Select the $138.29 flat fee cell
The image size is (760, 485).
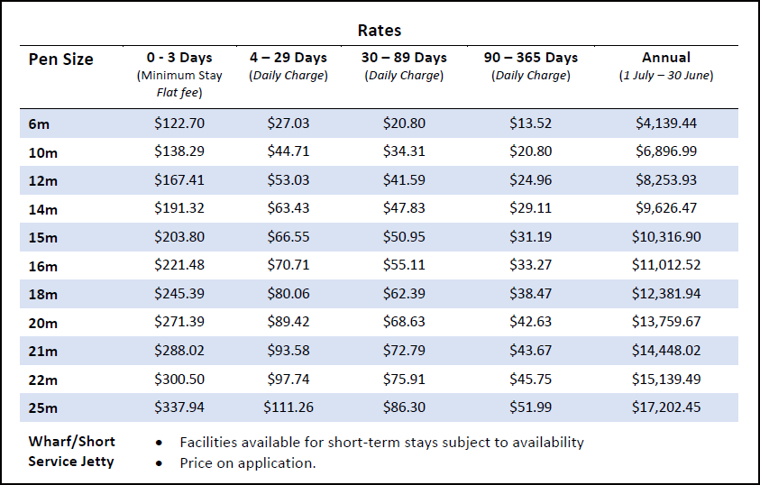click(179, 151)
